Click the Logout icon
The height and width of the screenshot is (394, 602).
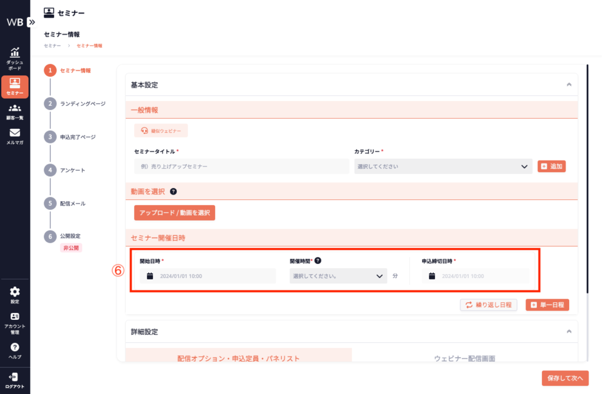15,379
